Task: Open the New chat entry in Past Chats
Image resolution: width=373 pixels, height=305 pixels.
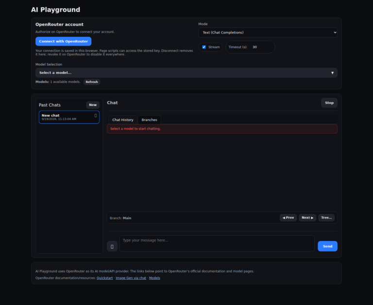Action: pos(69,117)
